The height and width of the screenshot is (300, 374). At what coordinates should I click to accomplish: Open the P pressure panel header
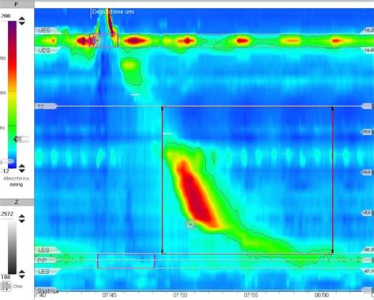point(17,4)
